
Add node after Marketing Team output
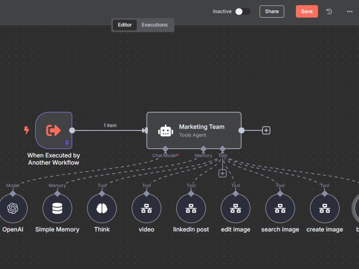(266, 131)
